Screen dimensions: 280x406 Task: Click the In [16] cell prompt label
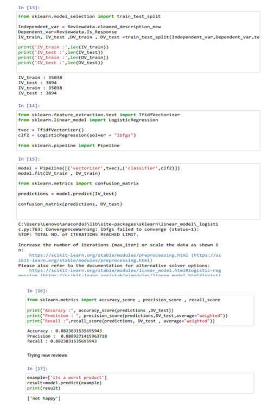(37, 291)
